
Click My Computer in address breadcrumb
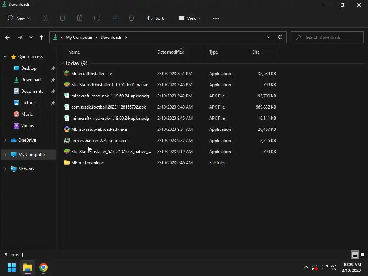pos(79,37)
